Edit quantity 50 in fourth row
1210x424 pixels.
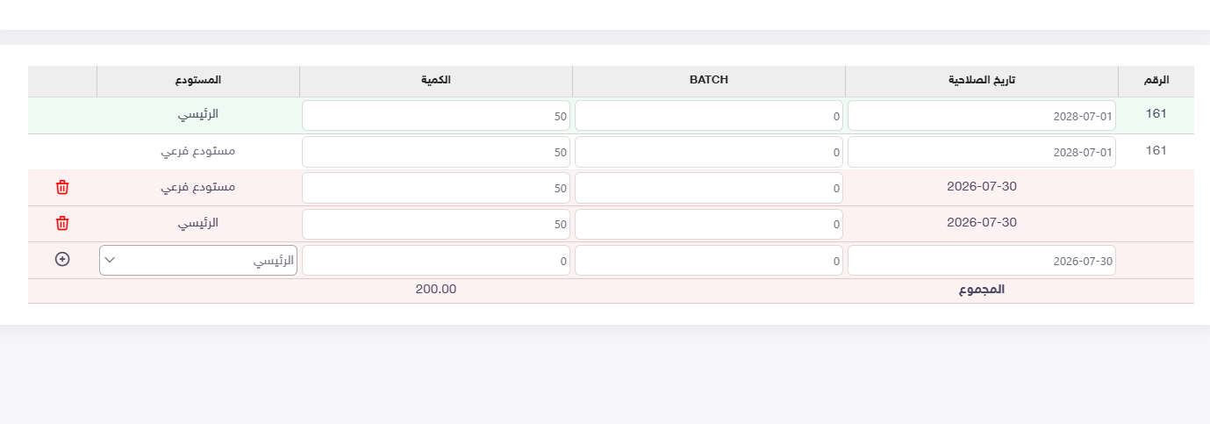pos(436,224)
